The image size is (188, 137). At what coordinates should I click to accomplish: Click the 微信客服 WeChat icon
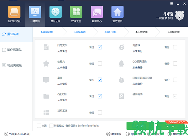[x=108, y=134]
